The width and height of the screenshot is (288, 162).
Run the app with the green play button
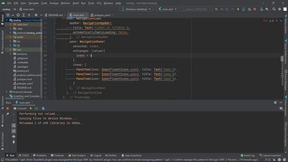216,9
